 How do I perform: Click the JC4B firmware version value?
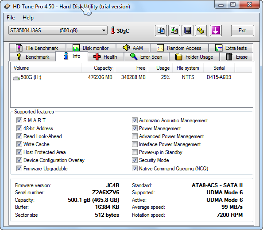pos(112,185)
